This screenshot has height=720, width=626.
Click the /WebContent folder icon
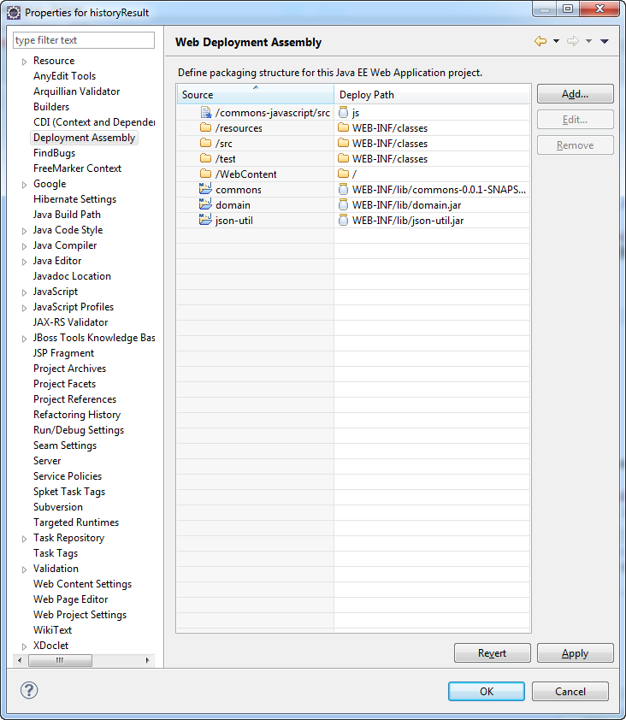(x=205, y=174)
